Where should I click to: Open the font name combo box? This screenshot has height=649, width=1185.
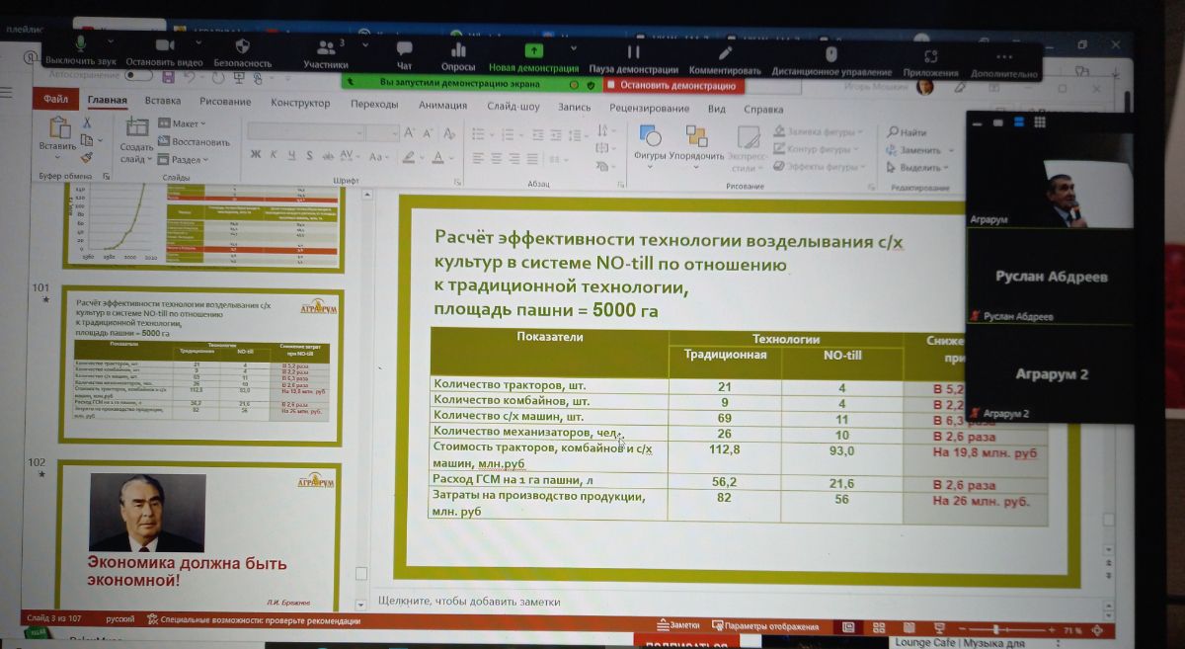(x=307, y=131)
